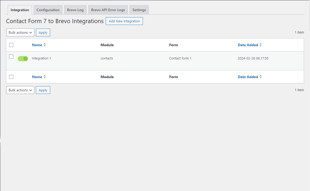Click the date 2024-02-26 06:17:50
The width and height of the screenshot is (310, 191).
[x=253, y=58]
